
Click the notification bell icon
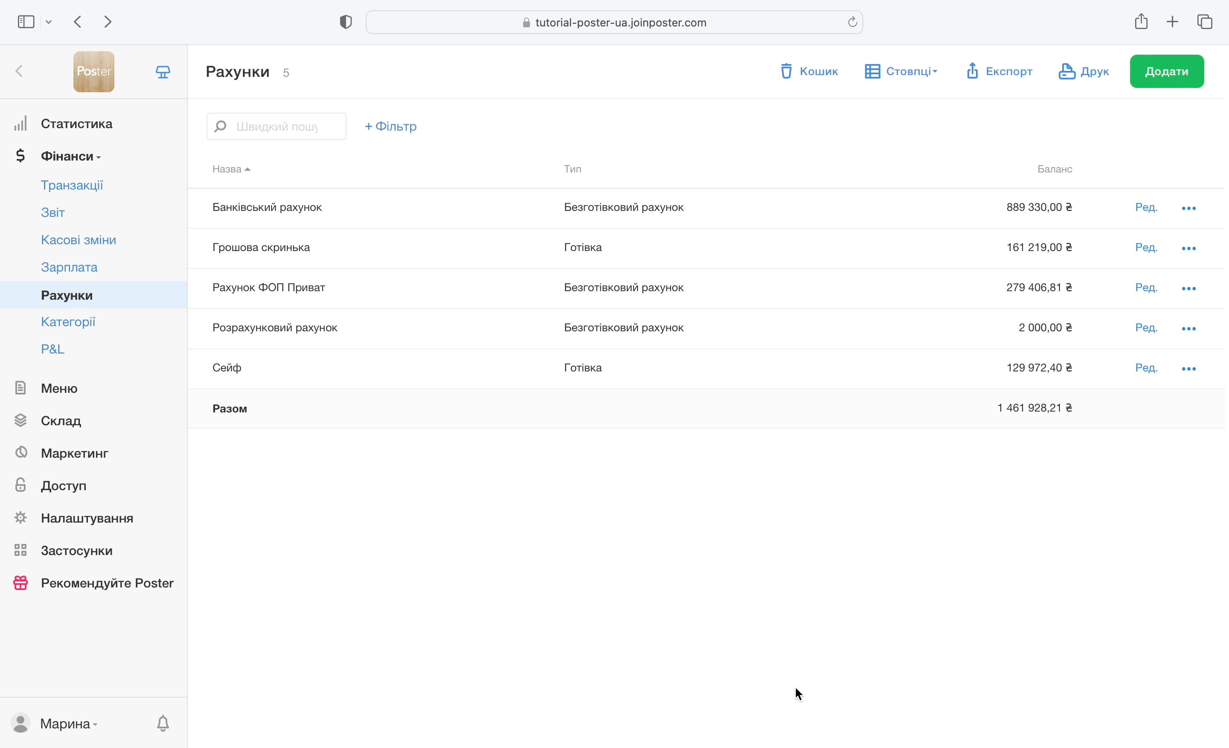click(163, 723)
